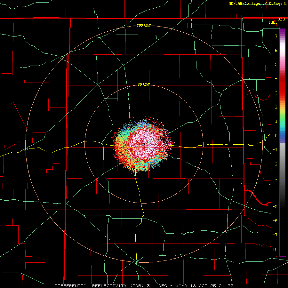The image size is (288, 288).
Task: Click the -3 dB value on the color scale
Action: coord(275,178)
